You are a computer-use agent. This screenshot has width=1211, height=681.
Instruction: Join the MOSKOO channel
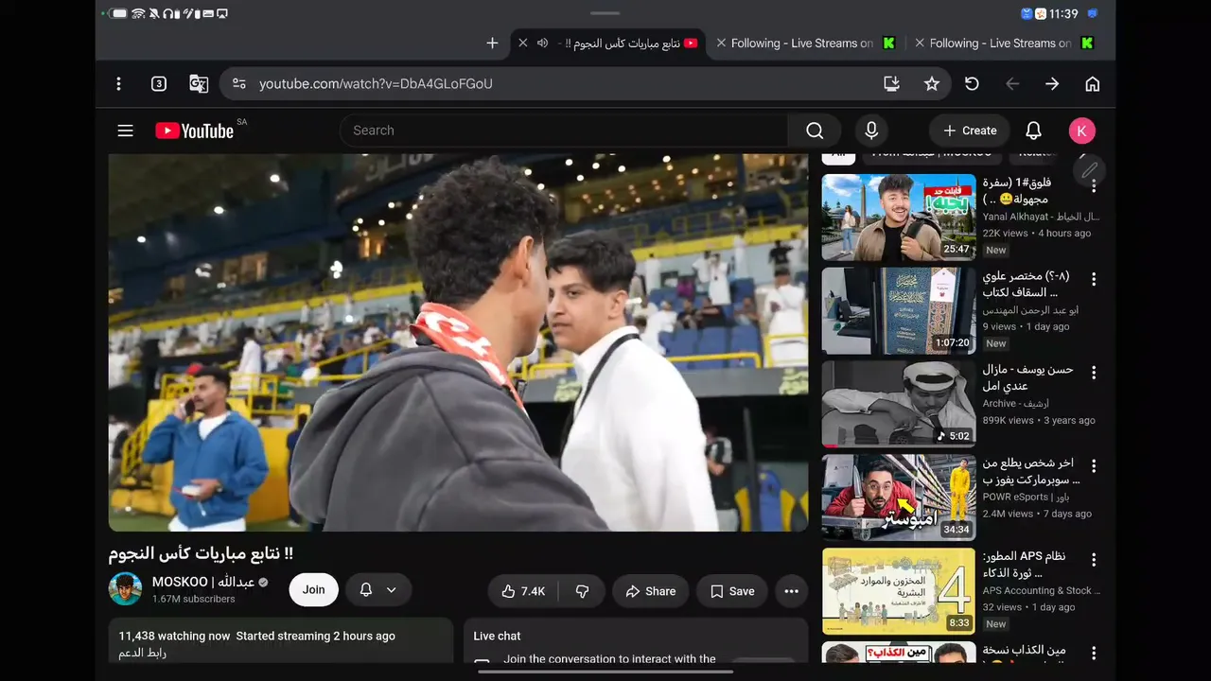tap(313, 589)
